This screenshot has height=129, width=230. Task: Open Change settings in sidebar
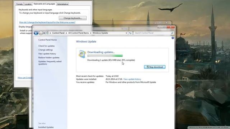[46, 50]
